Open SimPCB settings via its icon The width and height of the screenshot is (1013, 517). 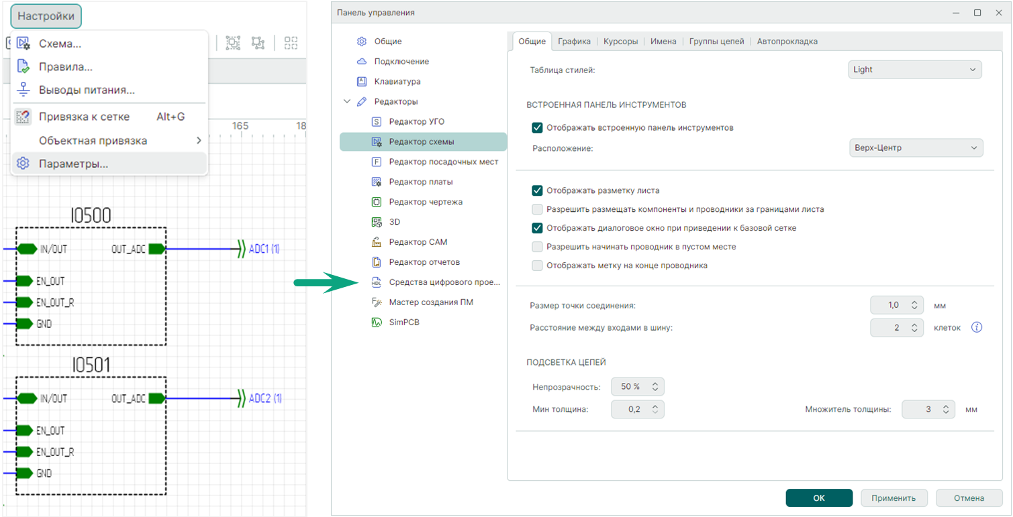coord(377,323)
